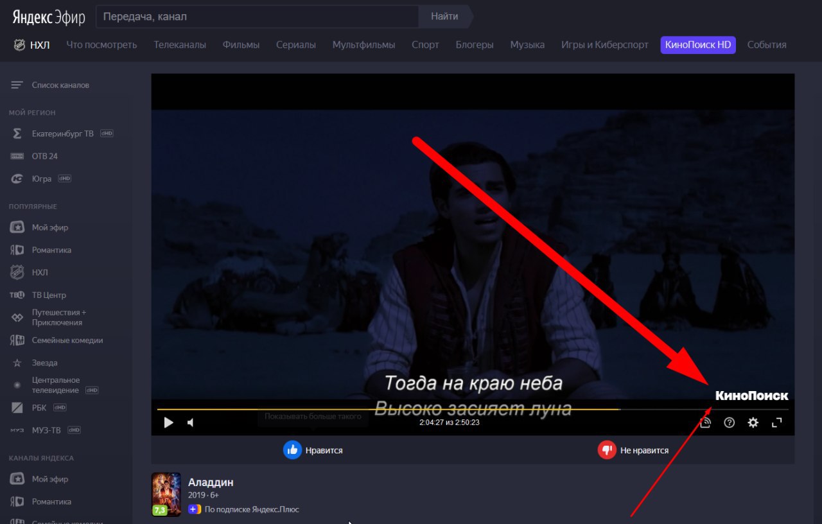Click the Центральное телевидение channel name
822x524 pixels.
[x=56, y=385]
